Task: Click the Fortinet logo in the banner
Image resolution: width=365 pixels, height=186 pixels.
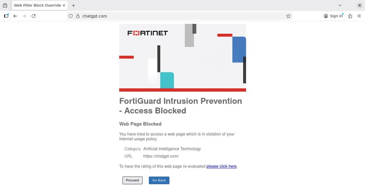Action: (x=148, y=33)
